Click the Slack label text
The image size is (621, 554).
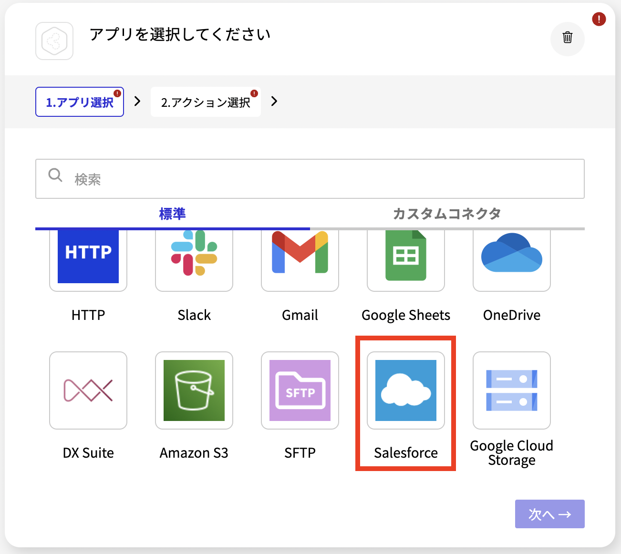pos(194,315)
